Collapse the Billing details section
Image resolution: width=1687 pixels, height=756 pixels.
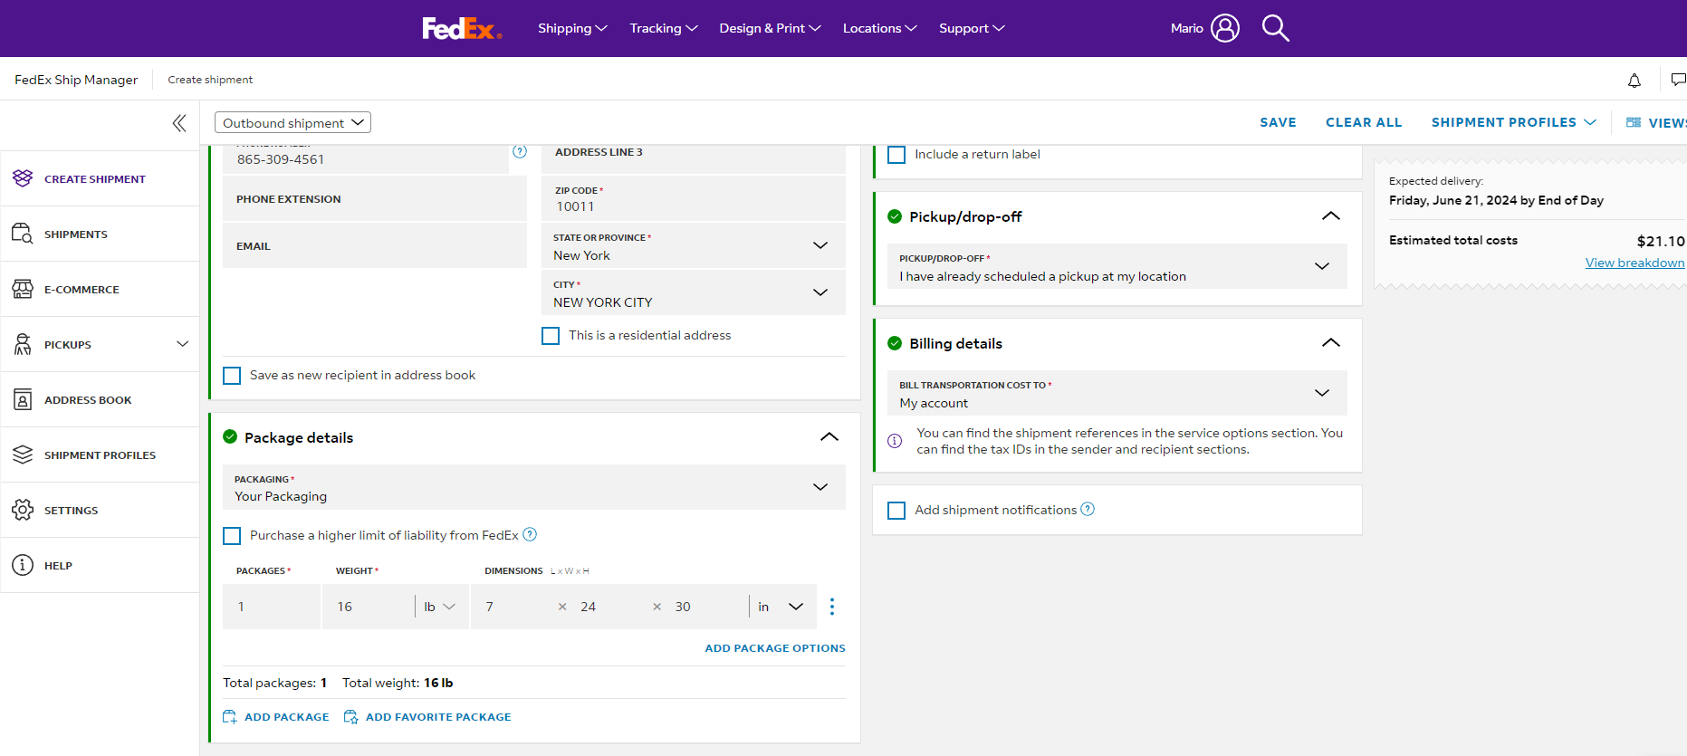(x=1331, y=342)
